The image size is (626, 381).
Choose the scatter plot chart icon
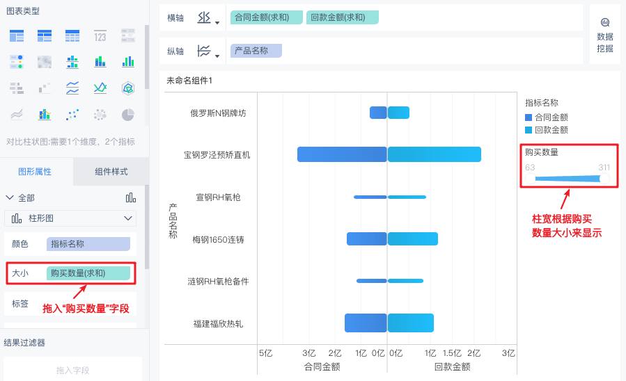point(72,115)
